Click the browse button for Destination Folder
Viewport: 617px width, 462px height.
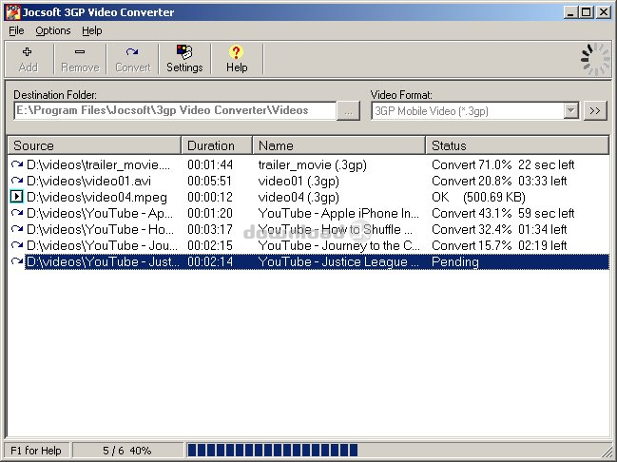click(x=349, y=111)
